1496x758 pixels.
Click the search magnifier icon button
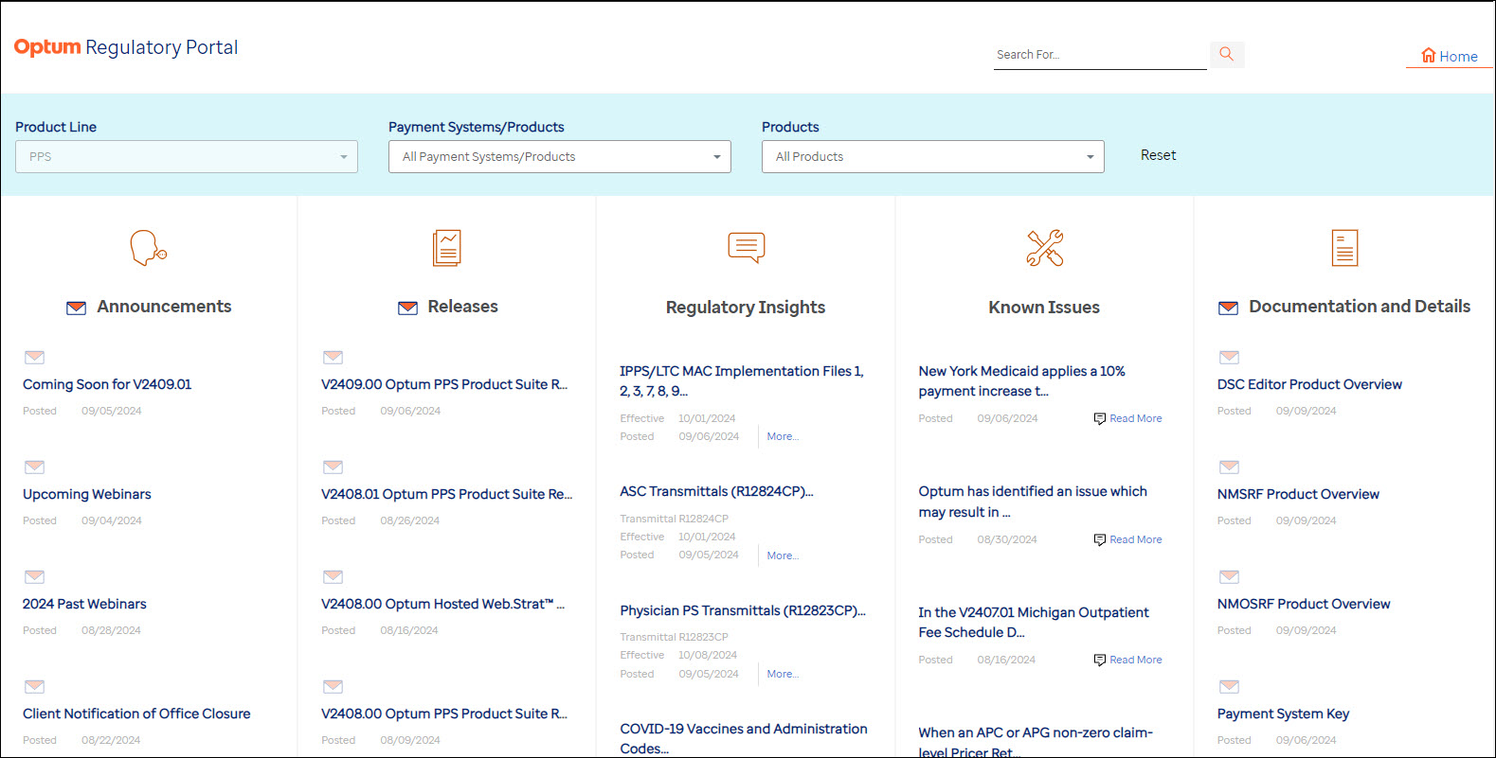click(x=1227, y=54)
